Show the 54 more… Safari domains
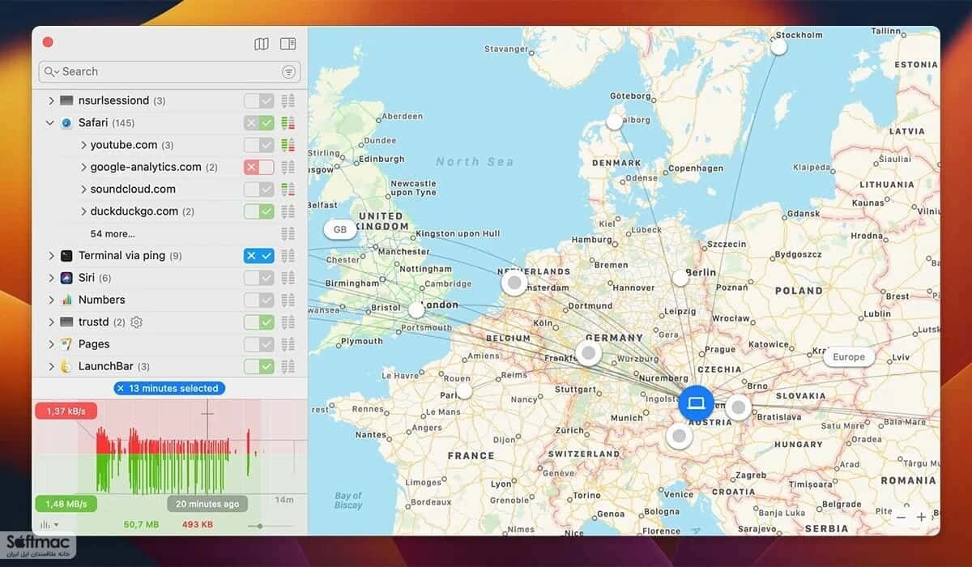The width and height of the screenshot is (972, 567). click(x=113, y=233)
